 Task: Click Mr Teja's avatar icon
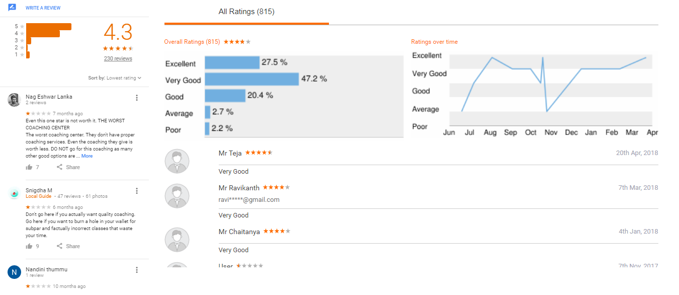pos(177,161)
